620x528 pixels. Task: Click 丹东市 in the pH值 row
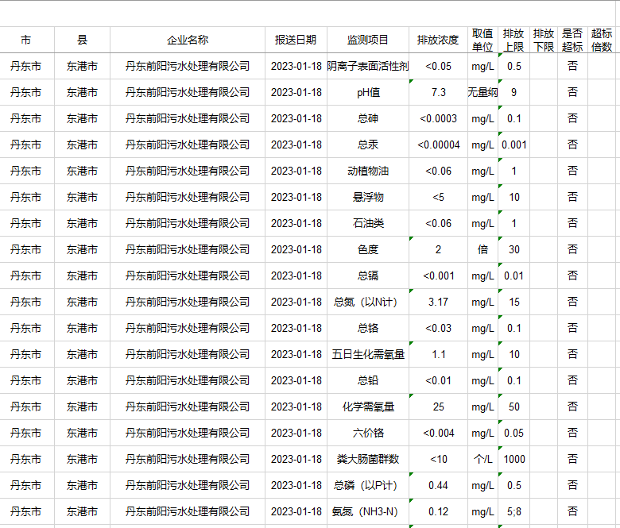click(x=26, y=92)
